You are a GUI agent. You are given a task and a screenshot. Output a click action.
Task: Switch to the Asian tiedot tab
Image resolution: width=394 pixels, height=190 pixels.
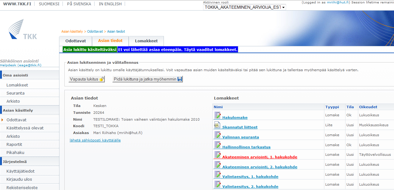pyautogui.click(x=110, y=41)
